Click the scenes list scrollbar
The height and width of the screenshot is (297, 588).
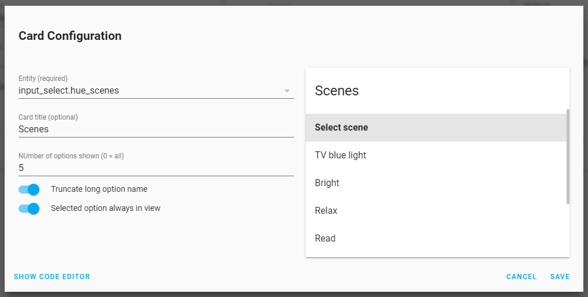tap(568, 156)
